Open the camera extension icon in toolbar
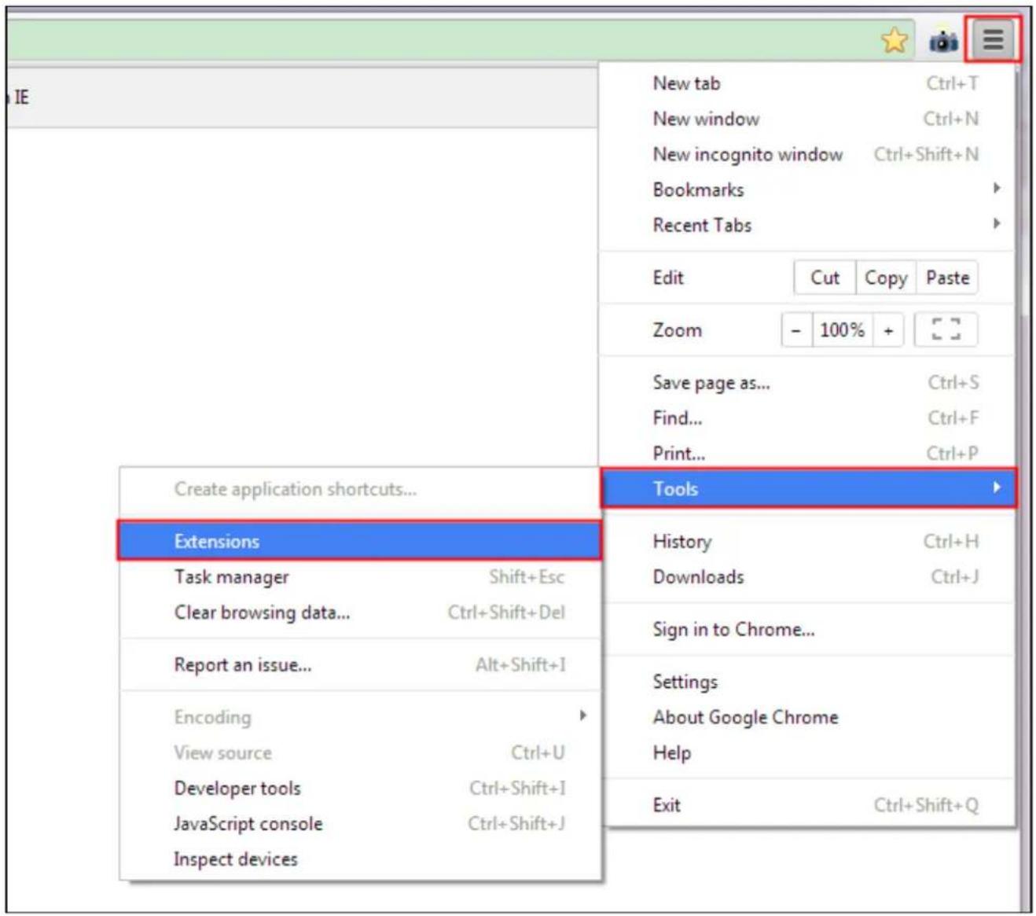The height and width of the screenshot is (916, 1036). pyautogui.click(x=944, y=40)
